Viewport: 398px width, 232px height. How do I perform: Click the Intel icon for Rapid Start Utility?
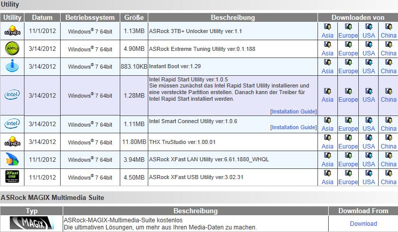pyautogui.click(x=12, y=95)
